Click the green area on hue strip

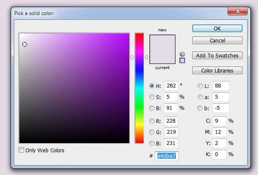click(x=139, y=105)
